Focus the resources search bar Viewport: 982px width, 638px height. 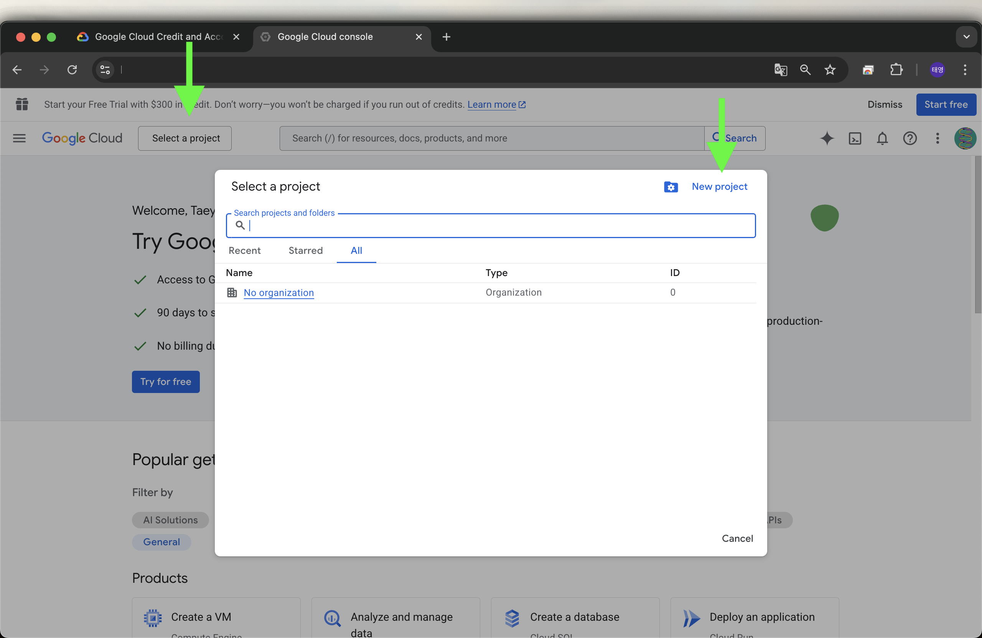pos(491,138)
